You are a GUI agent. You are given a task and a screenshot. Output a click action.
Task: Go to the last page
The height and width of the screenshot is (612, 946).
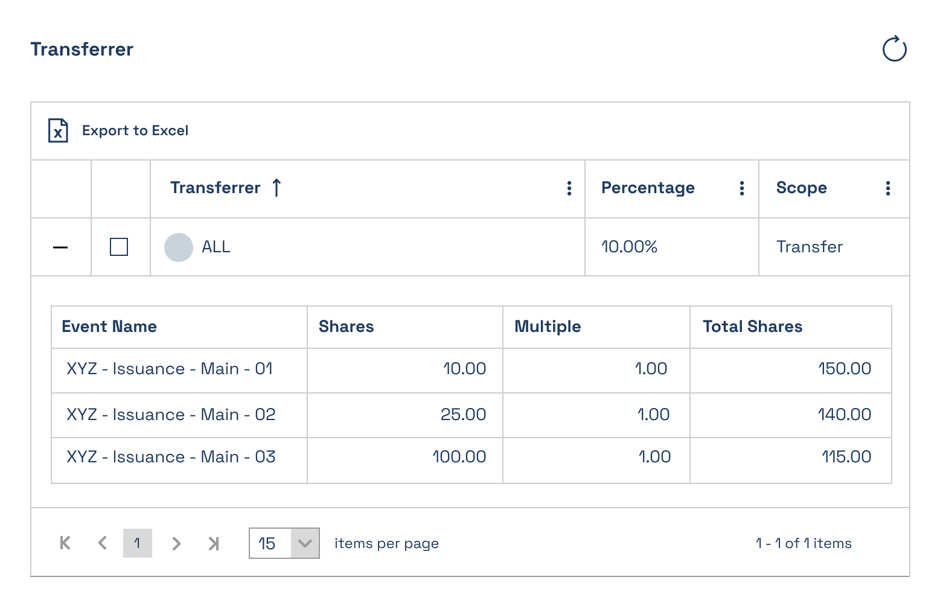(213, 543)
